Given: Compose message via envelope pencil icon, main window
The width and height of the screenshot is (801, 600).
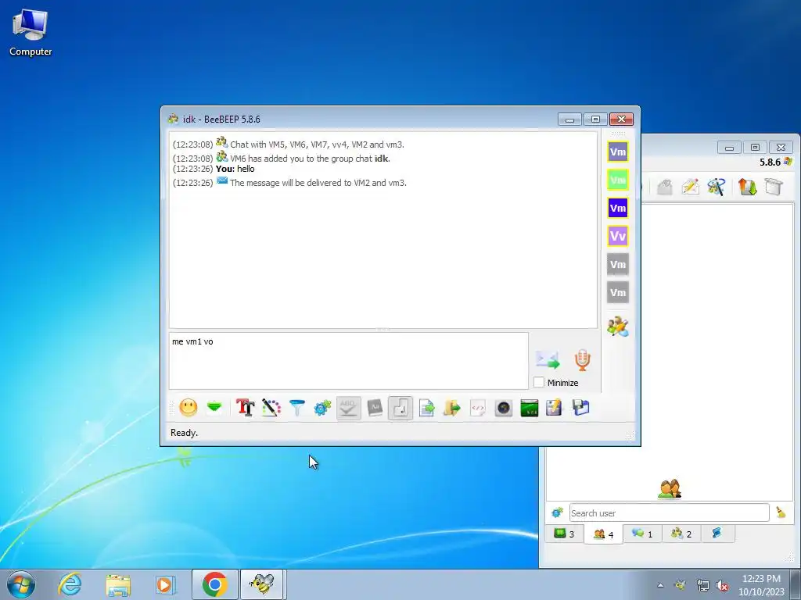Looking at the screenshot, I should tap(690, 187).
